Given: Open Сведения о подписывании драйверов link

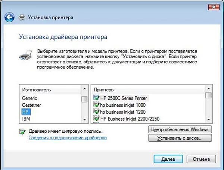Looking at the screenshot, I should click(x=68, y=138).
